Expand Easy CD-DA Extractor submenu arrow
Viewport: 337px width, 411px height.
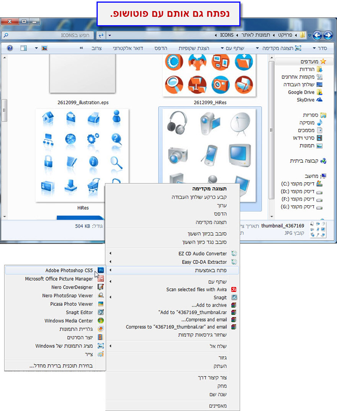[110, 262]
